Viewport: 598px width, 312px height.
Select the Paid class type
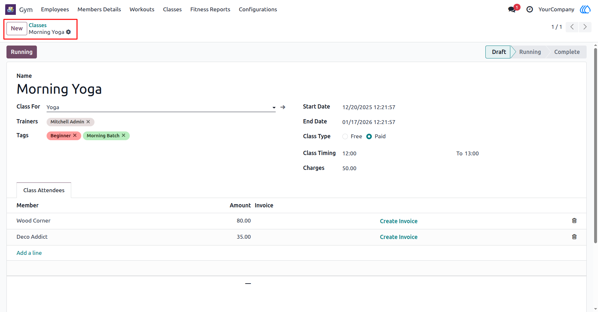point(369,137)
